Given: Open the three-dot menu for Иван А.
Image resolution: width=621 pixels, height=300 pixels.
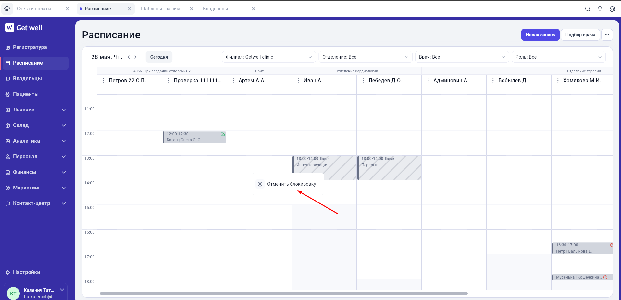Looking at the screenshot, I should pyautogui.click(x=298, y=81).
